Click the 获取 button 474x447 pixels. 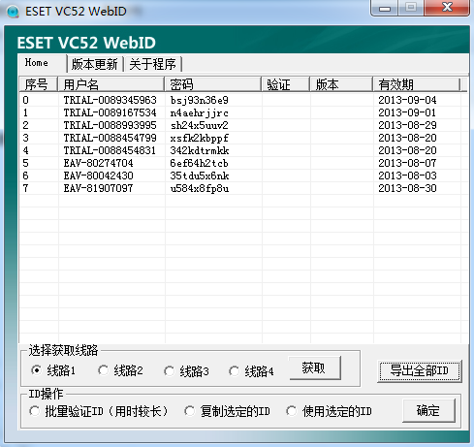pyautogui.click(x=315, y=368)
